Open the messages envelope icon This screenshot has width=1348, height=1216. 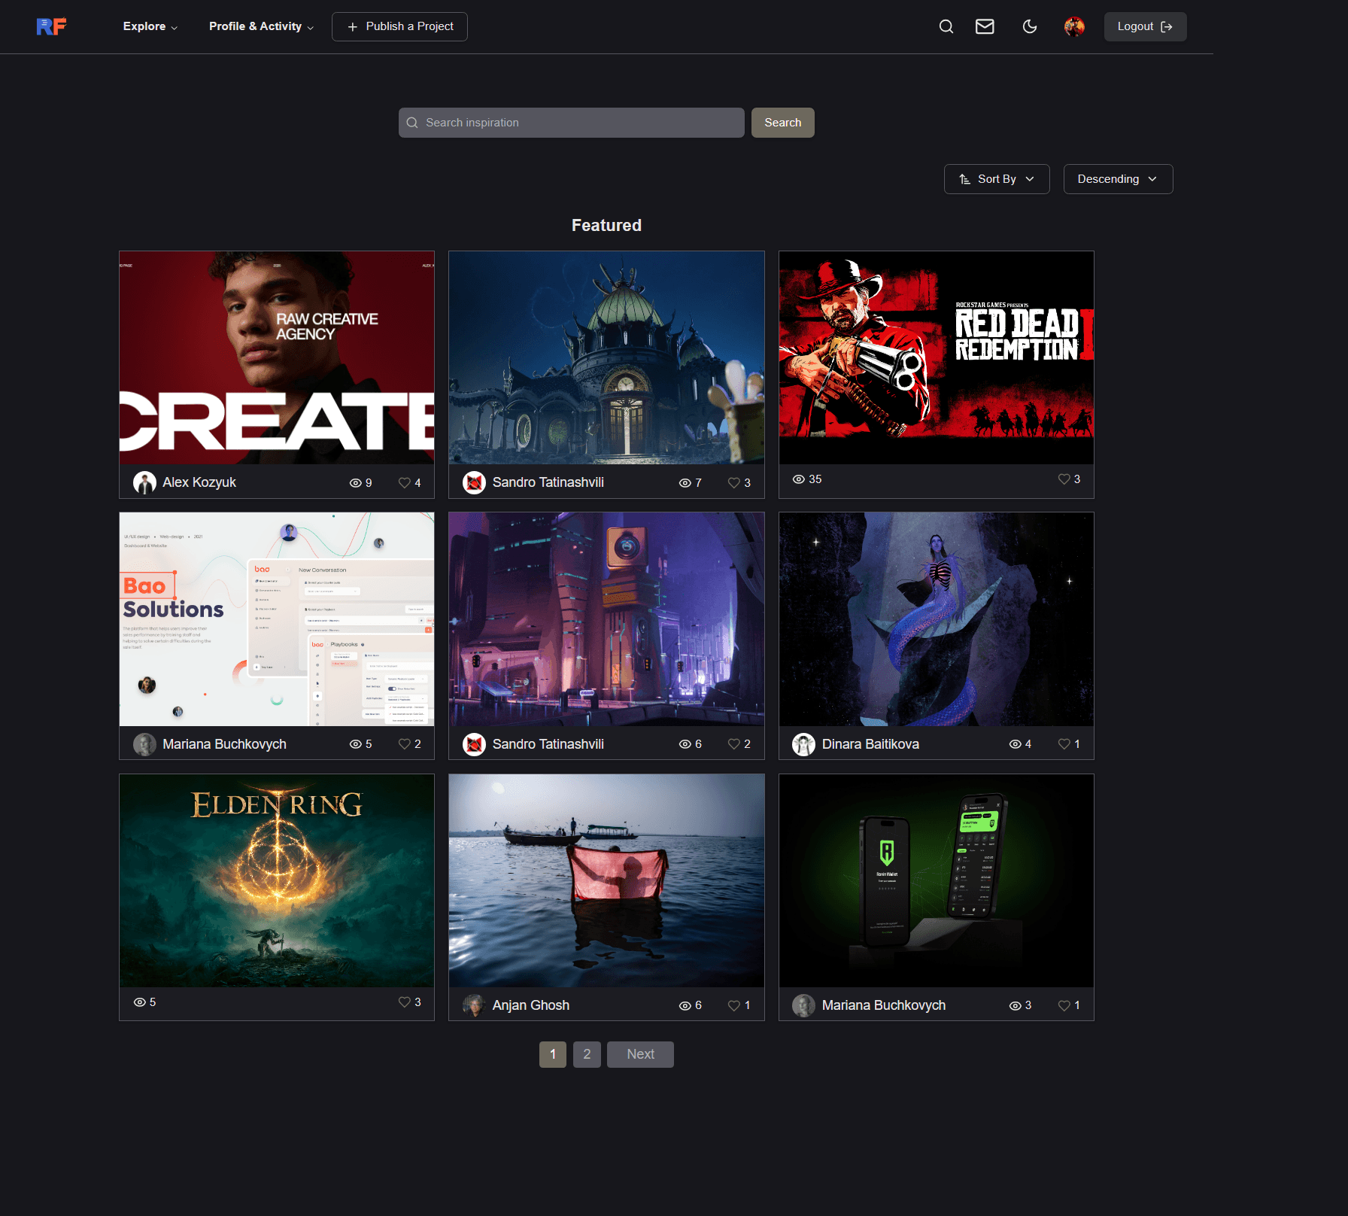tap(985, 26)
